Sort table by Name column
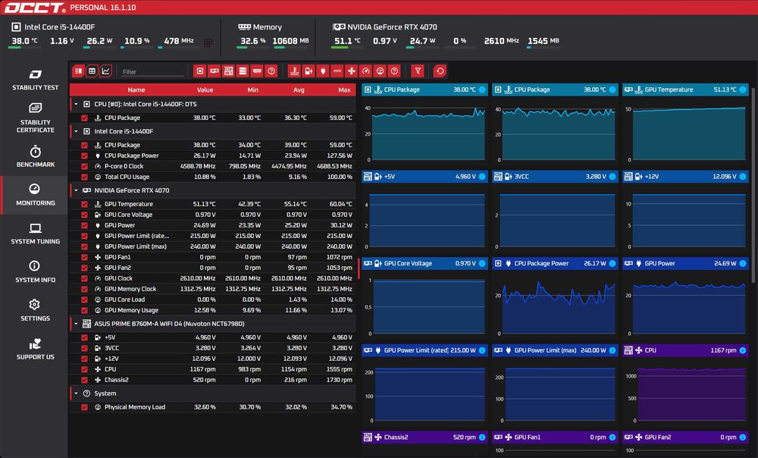Image resolution: width=758 pixels, height=458 pixels. click(136, 90)
